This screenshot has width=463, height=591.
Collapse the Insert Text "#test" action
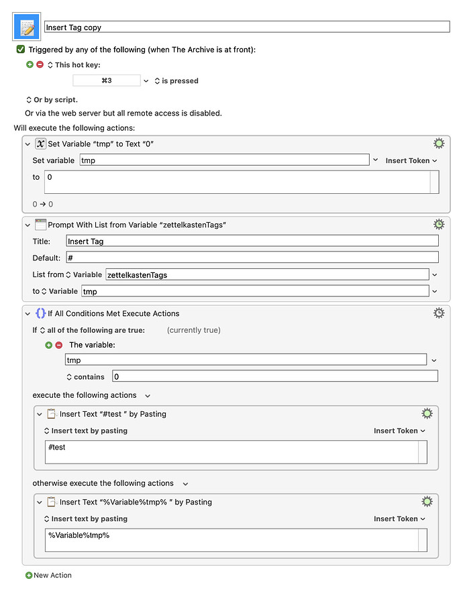coord(39,414)
